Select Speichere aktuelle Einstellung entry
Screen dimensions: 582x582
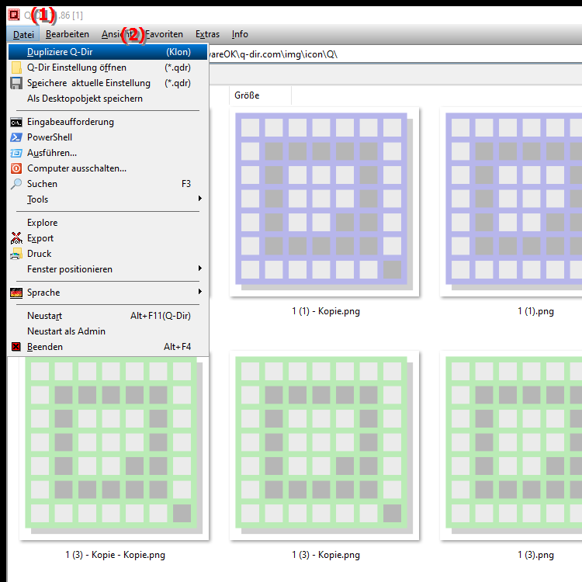coord(108,83)
